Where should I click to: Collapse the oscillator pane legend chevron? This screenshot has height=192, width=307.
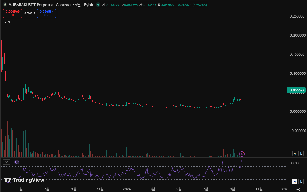coord(7,162)
